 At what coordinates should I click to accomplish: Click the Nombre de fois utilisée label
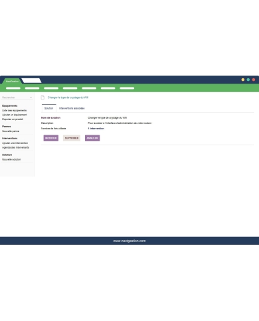53,129
